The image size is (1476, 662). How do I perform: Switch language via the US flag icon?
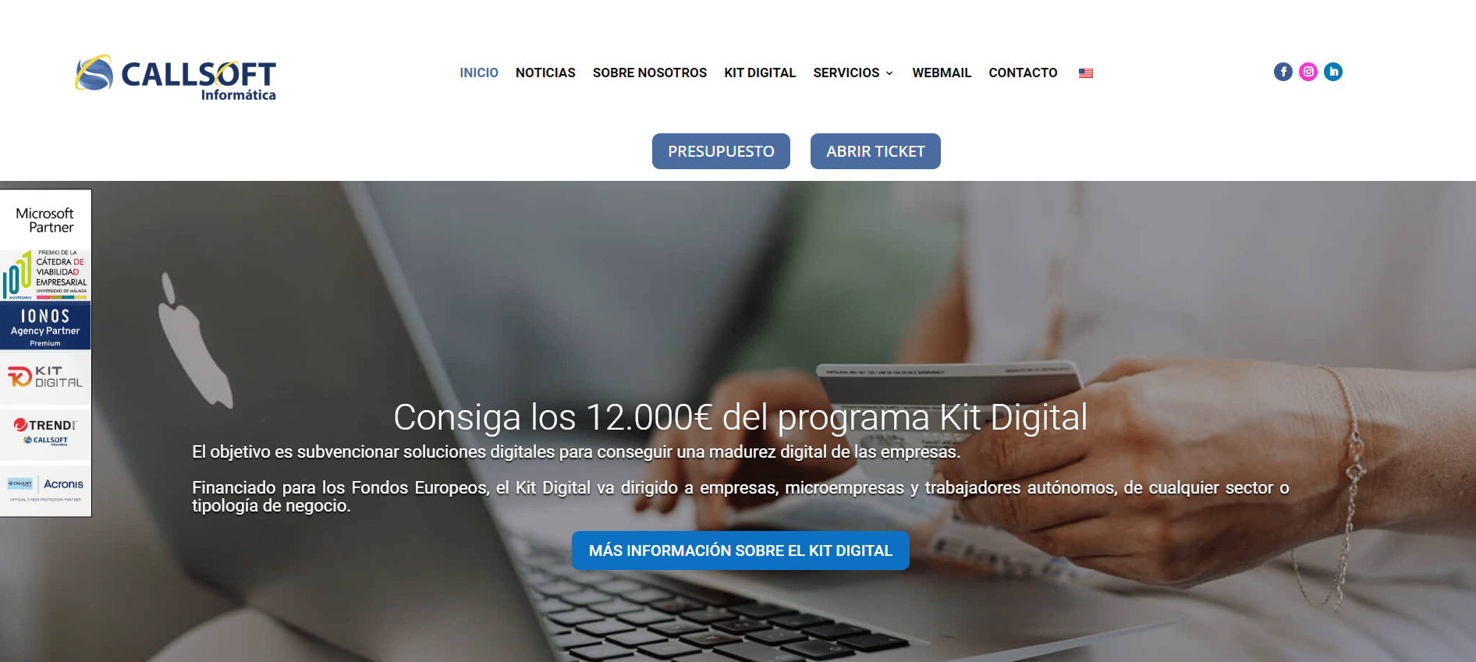pos(1086,73)
